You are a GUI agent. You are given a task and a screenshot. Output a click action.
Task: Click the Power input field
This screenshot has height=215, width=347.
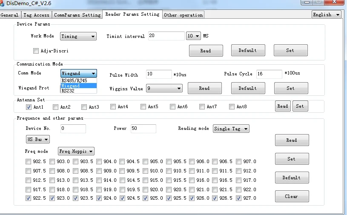[x=143, y=129]
